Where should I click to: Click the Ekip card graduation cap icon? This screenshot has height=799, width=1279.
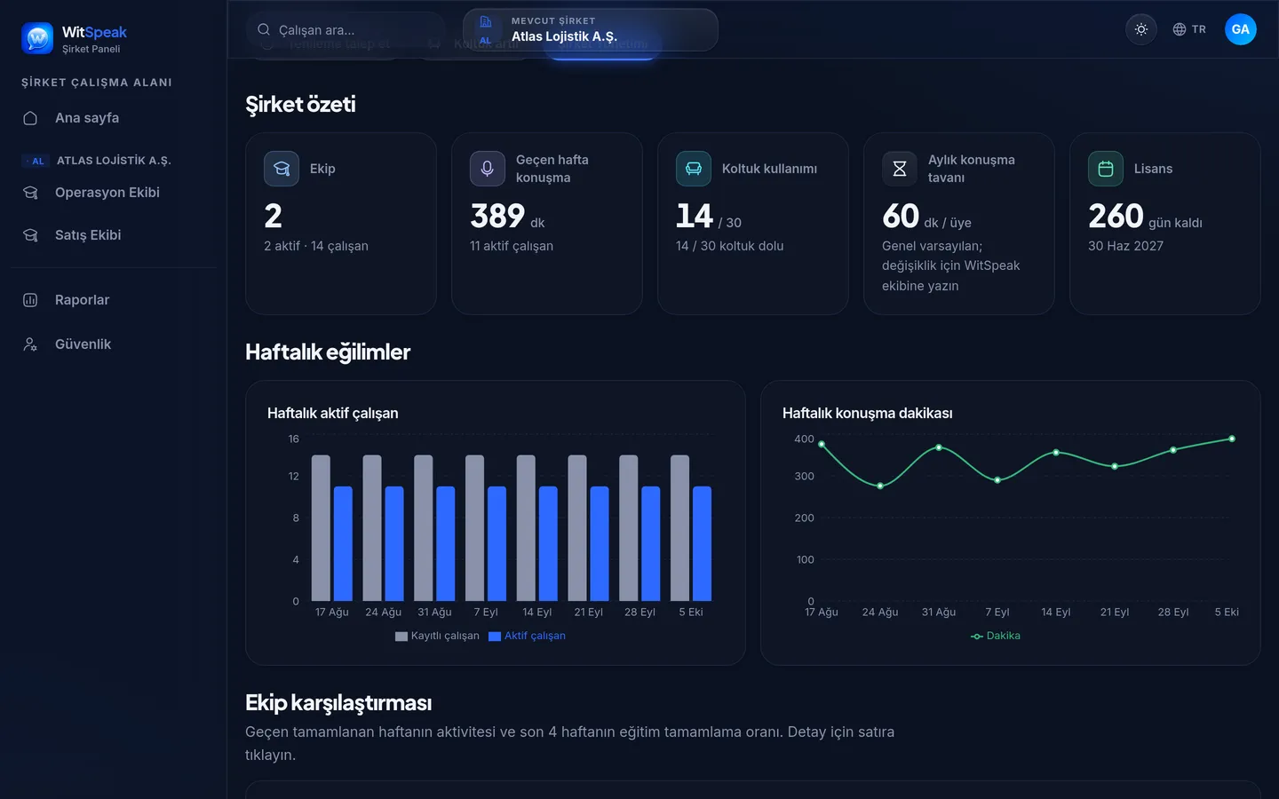tap(282, 169)
